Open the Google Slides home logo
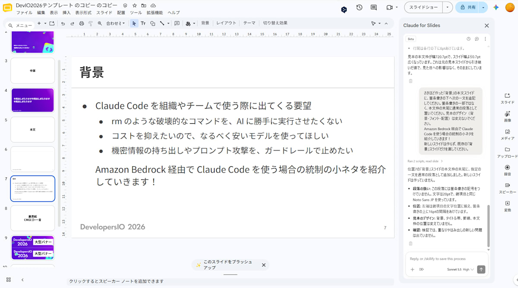Viewport: 518px width, 288px height. tap(7, 8)
